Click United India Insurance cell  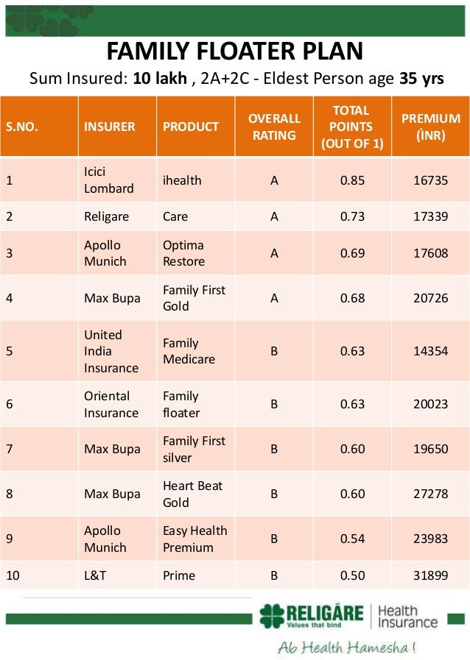pyautogui.click(x=111, y=351)
